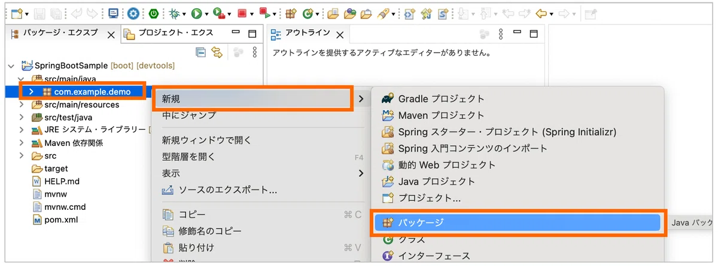Click the green Spring Boot power icon
Screen dimensions: 718x266
click(x=153, y=13)
